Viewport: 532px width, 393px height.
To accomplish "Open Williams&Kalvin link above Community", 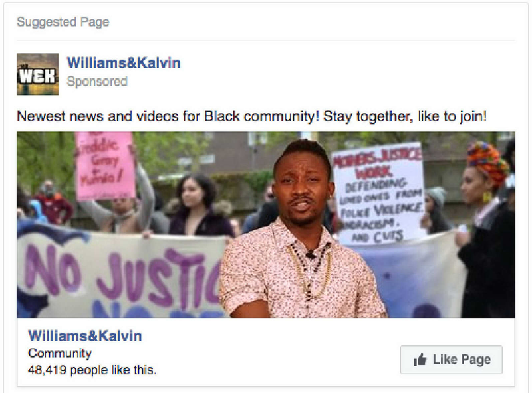I will [x=85, y=336].
